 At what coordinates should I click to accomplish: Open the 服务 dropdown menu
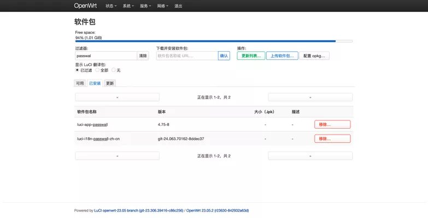click(x=145, y=6)
